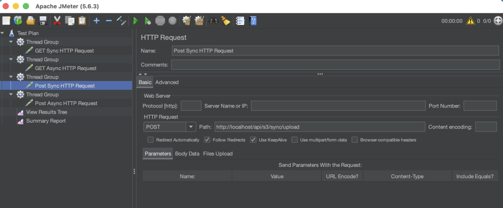Switch to the Advanced tab
This screenshot has height=208, width=503.
tap(167, 82)
